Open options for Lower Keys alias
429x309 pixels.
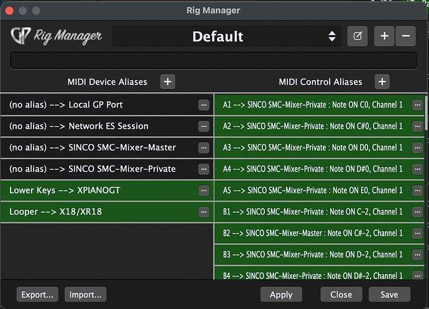(203, 190)
